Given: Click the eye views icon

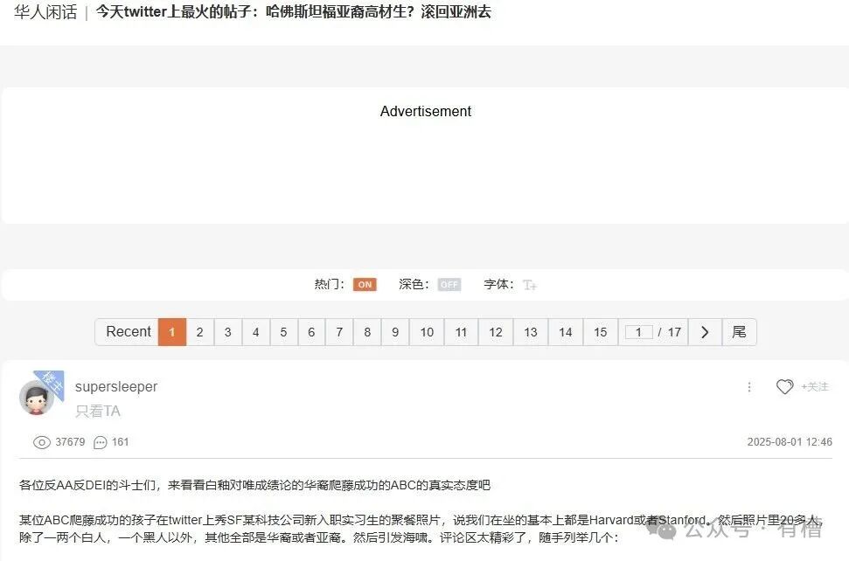Looking at the screenshot, I should tap(42, 442).
